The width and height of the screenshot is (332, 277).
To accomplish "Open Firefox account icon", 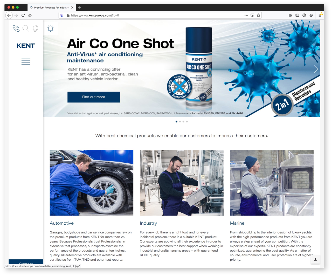I will 311,15.
